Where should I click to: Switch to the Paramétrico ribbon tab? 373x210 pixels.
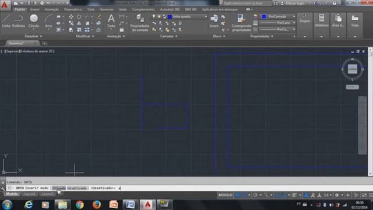click(73, 9)
